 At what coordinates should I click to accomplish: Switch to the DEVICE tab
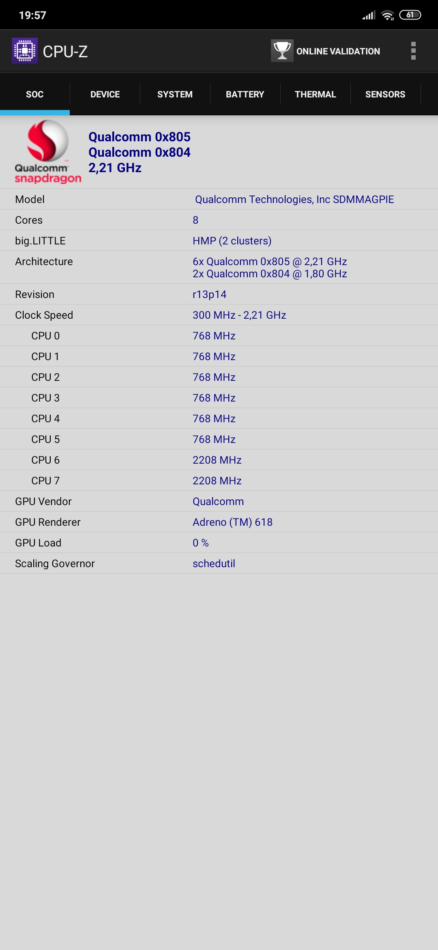[x=105, y=94]
